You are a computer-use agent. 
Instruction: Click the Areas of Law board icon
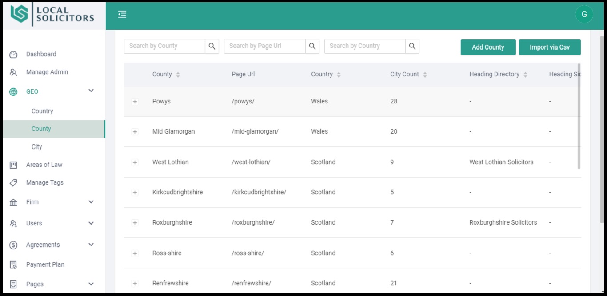pos(13,165)
